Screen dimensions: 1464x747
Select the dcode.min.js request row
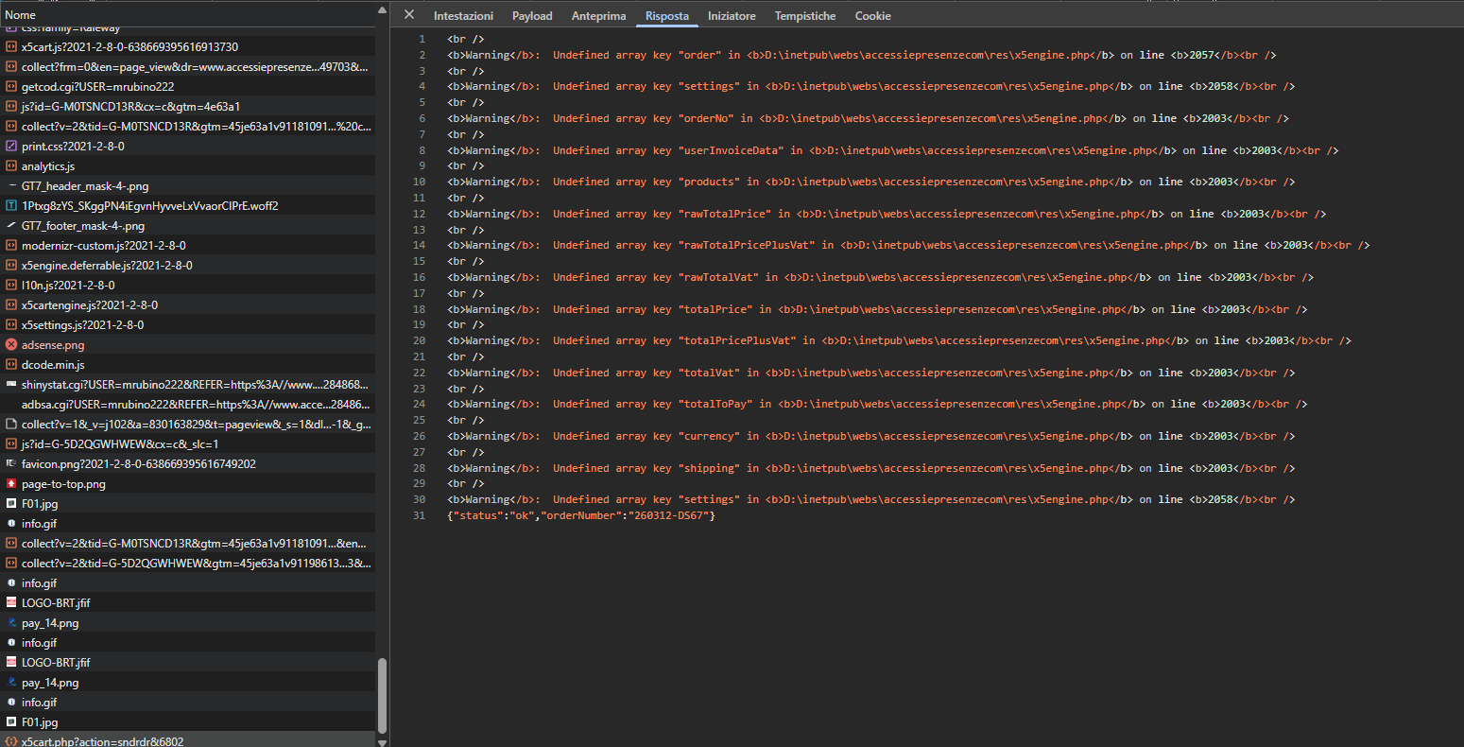[x=53, y=365]
